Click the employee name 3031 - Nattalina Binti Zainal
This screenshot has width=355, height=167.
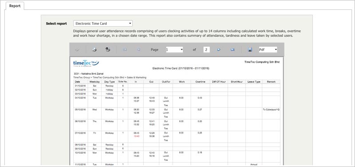pos(88,74)
